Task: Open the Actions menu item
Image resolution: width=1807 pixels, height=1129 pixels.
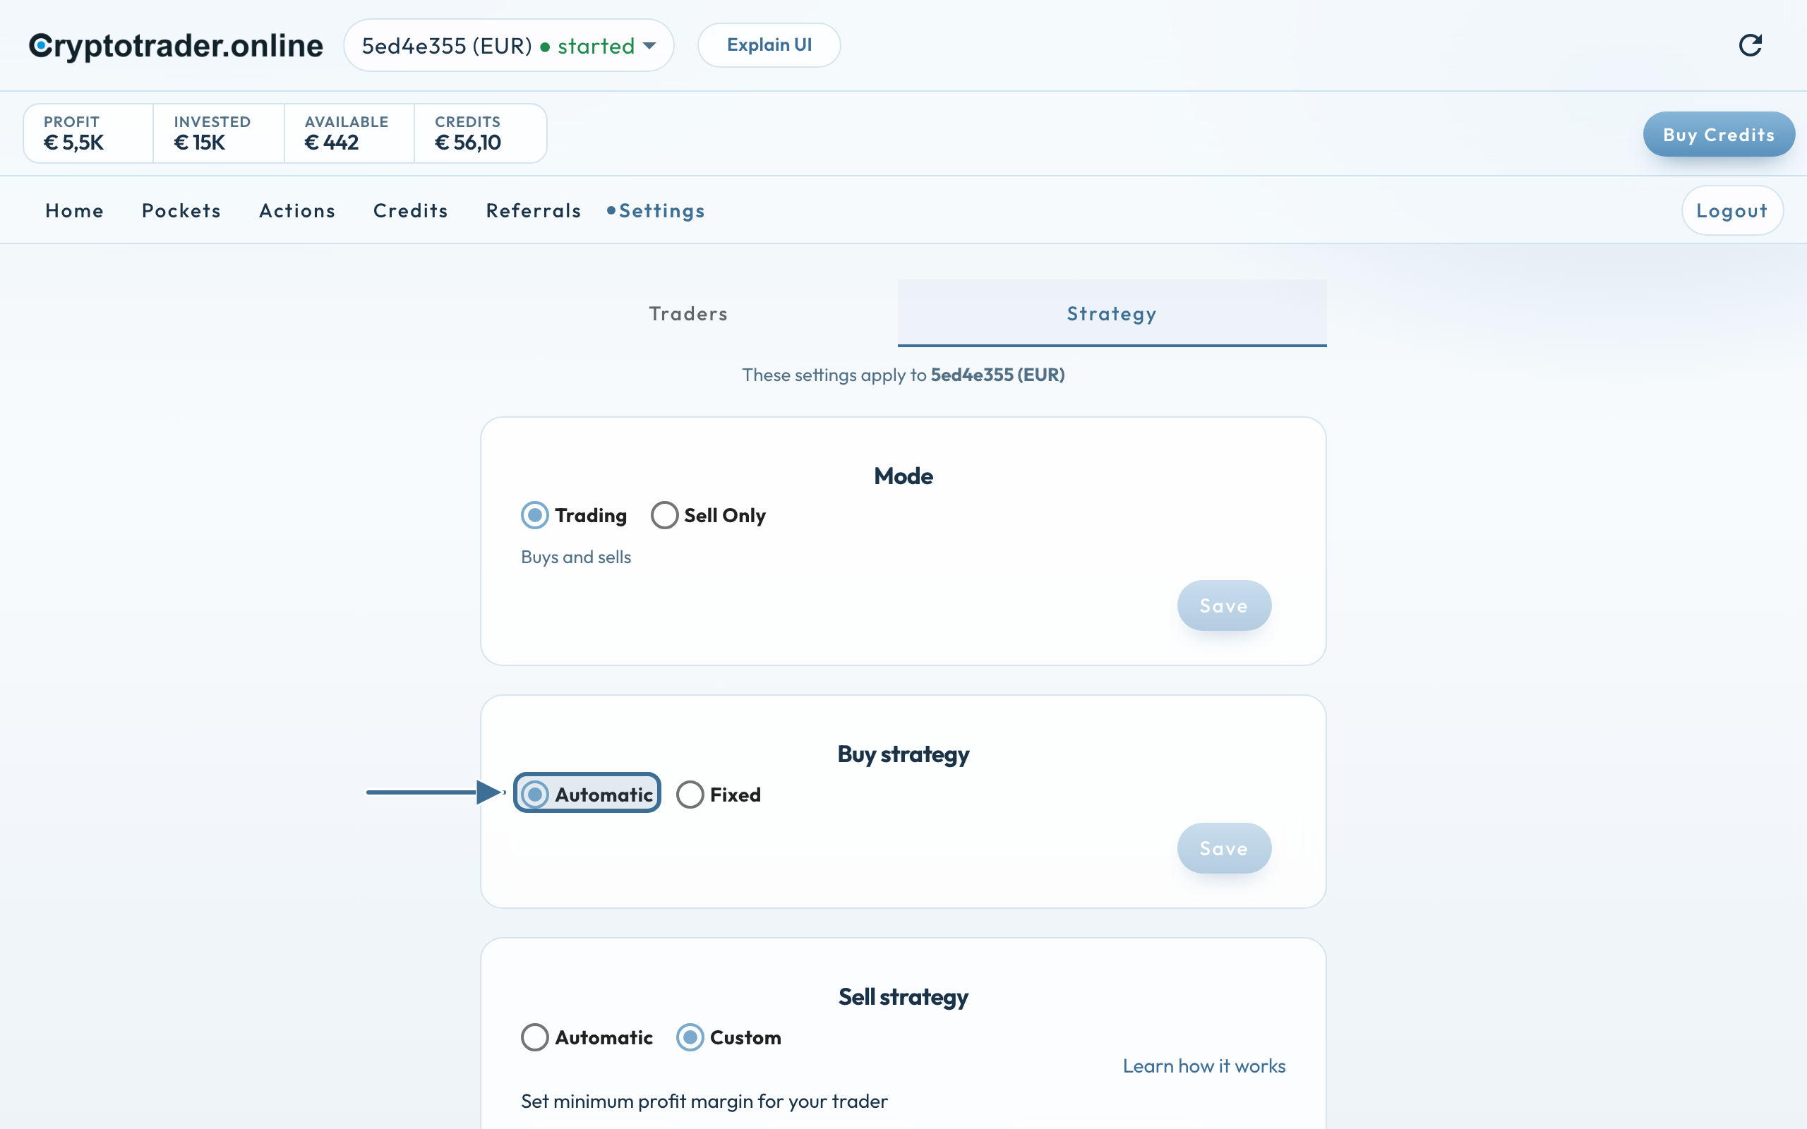Action: pyautogui.click(x=297, y=210)
